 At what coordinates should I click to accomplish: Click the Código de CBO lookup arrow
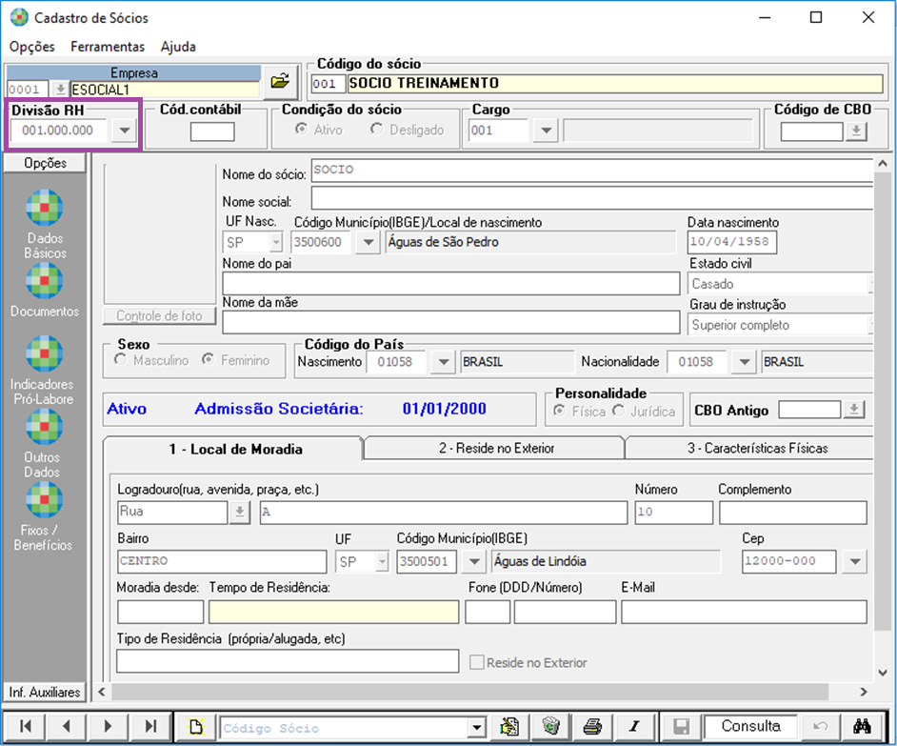(x=856, y=131)
